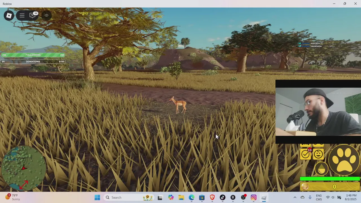Open the ENG CMS language switcher
Screen dimensions: 361x203
pos(319,197)
